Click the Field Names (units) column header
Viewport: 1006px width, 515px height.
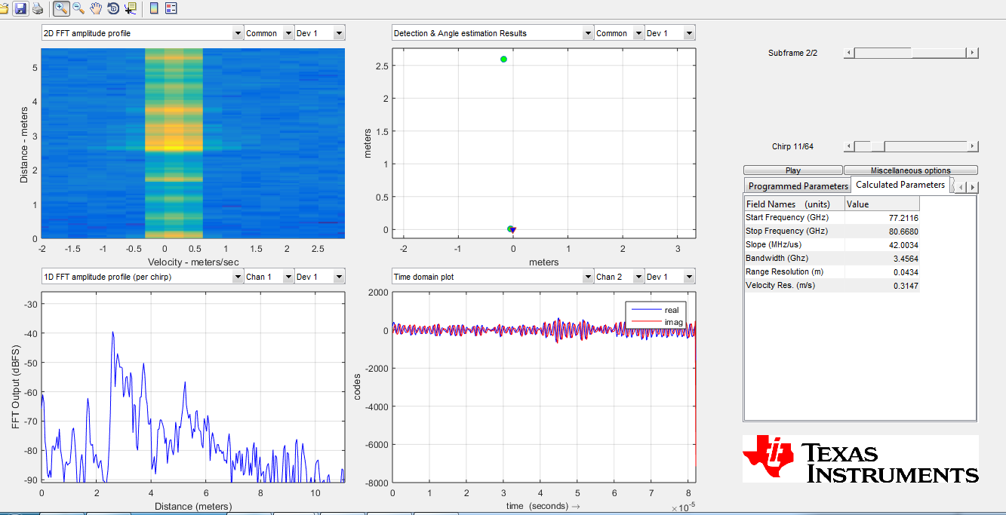pos(795,204)
